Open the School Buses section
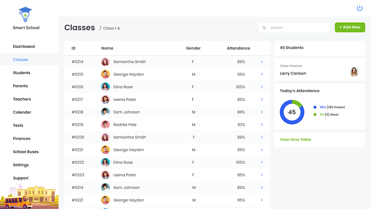 coord(26,152)
